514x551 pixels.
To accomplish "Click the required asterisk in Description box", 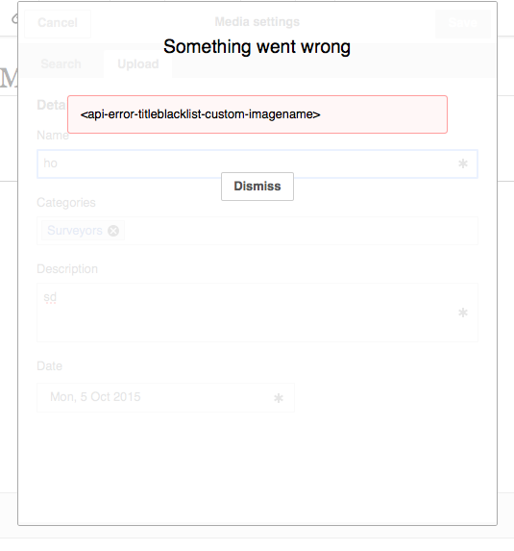I will (463, 313).
